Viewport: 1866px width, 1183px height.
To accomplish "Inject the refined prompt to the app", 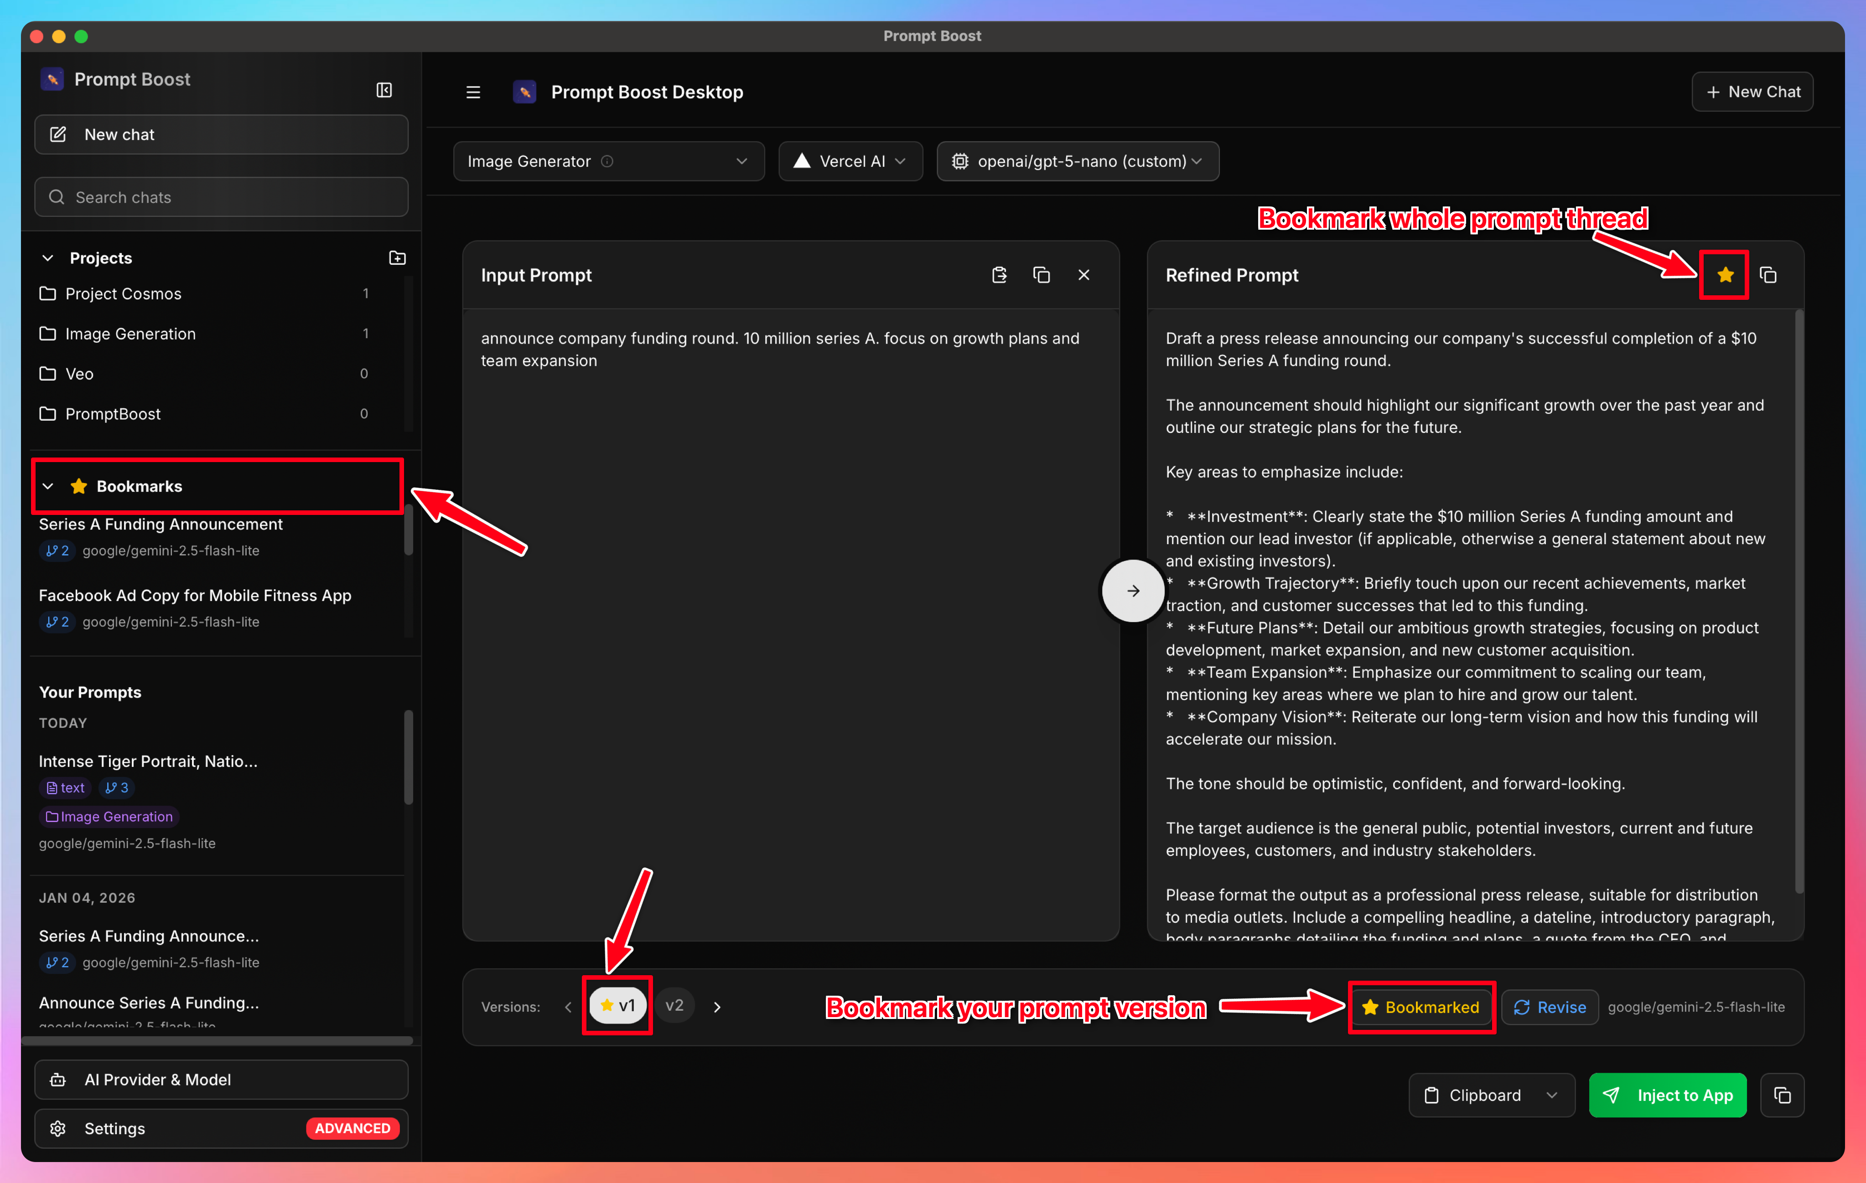I will click(1668, 1095).
